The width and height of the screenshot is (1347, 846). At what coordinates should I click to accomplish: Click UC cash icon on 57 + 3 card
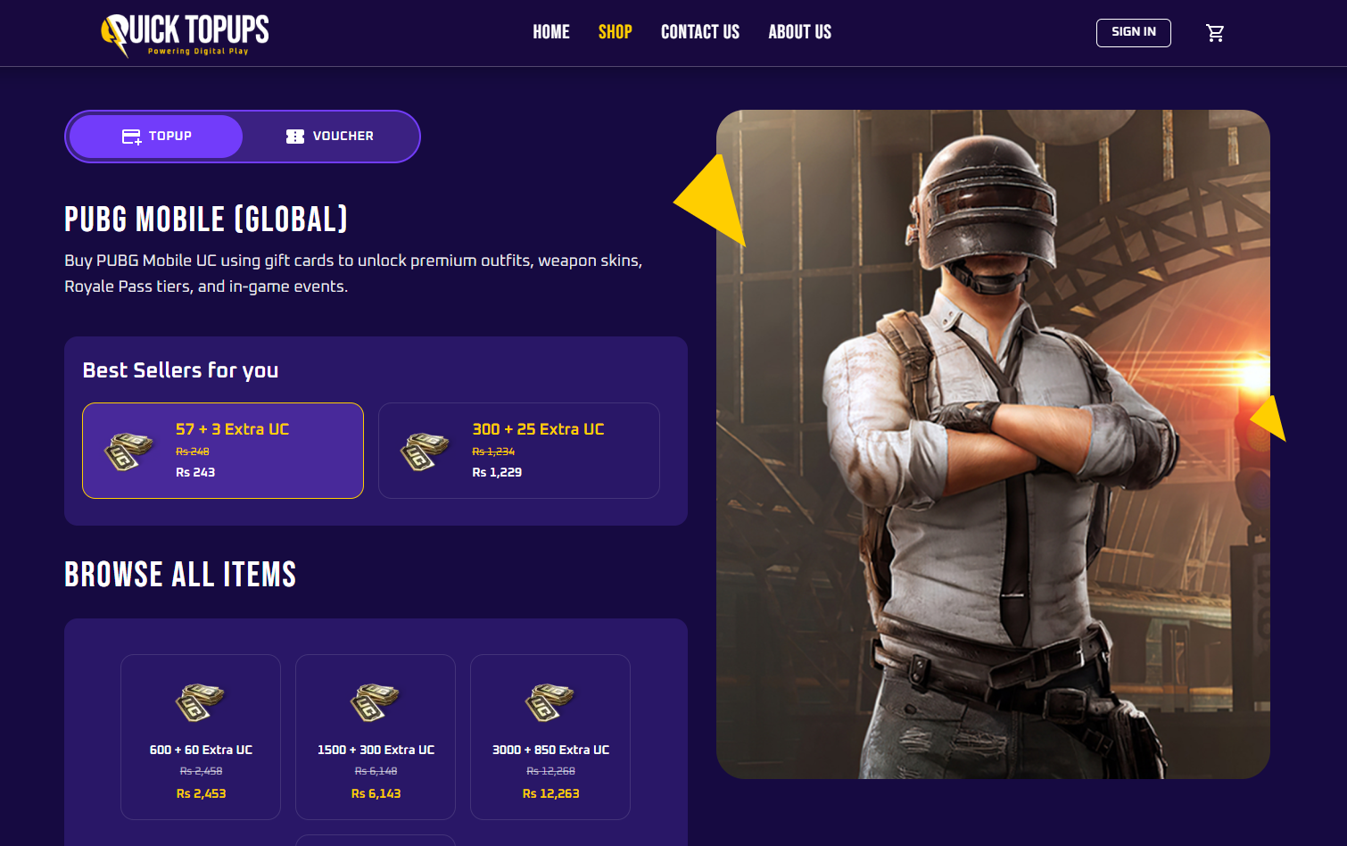coord(129,451)
